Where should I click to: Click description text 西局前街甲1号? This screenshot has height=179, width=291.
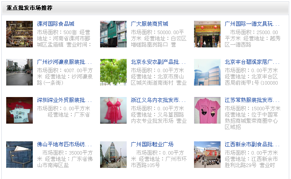tap(242, 83)
